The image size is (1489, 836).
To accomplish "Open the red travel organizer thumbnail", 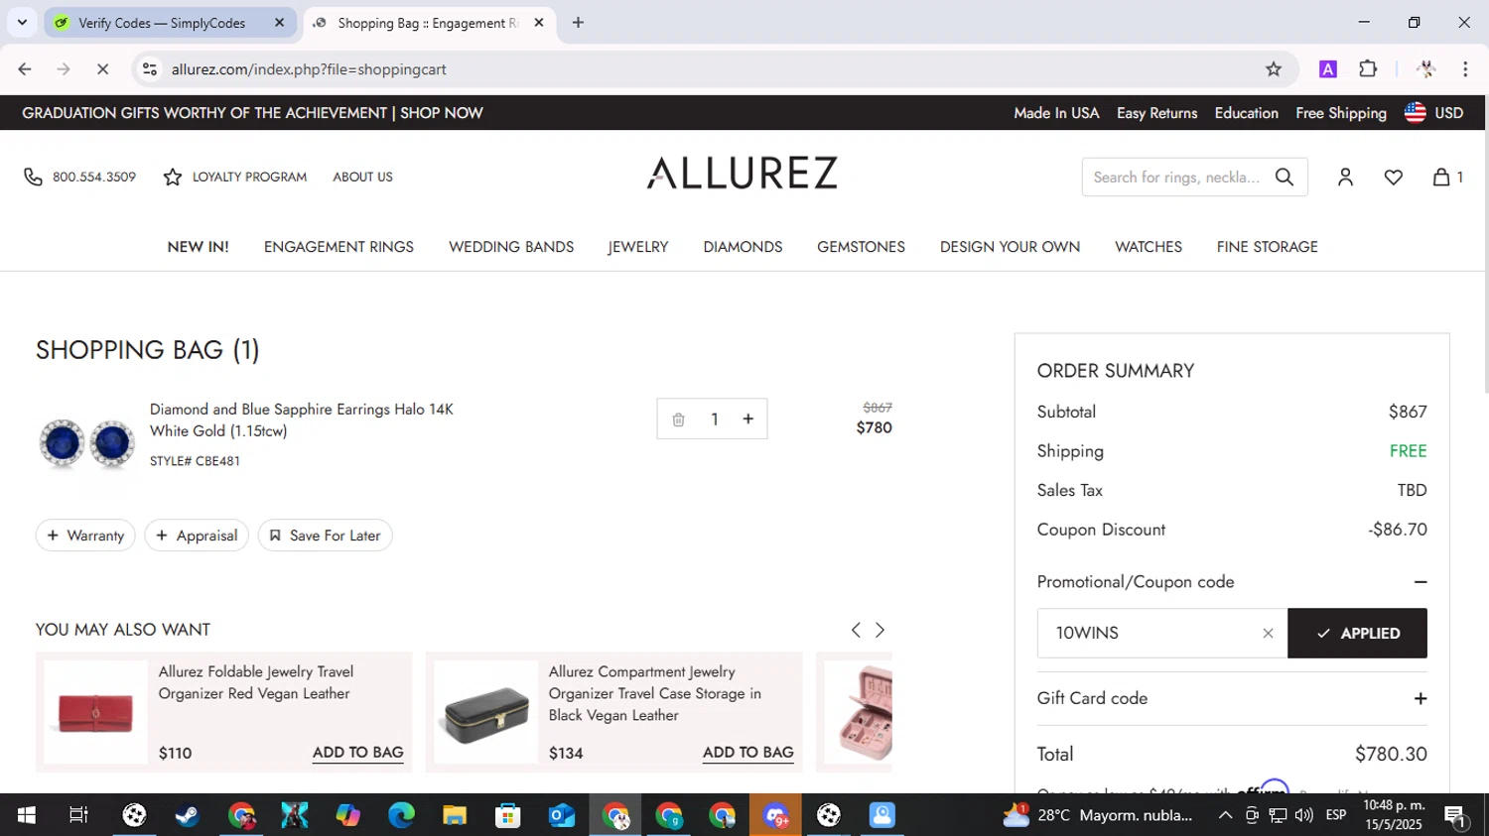I will (95, 712).
